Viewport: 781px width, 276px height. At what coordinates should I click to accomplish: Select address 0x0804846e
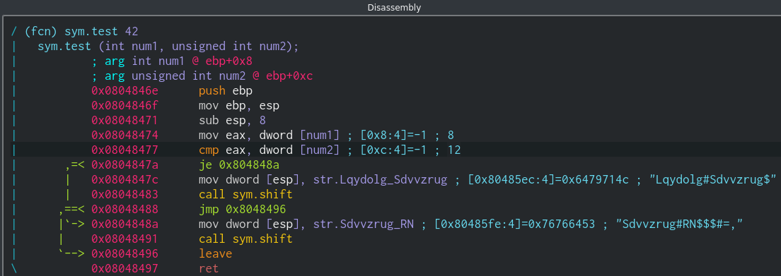point(125,91)
